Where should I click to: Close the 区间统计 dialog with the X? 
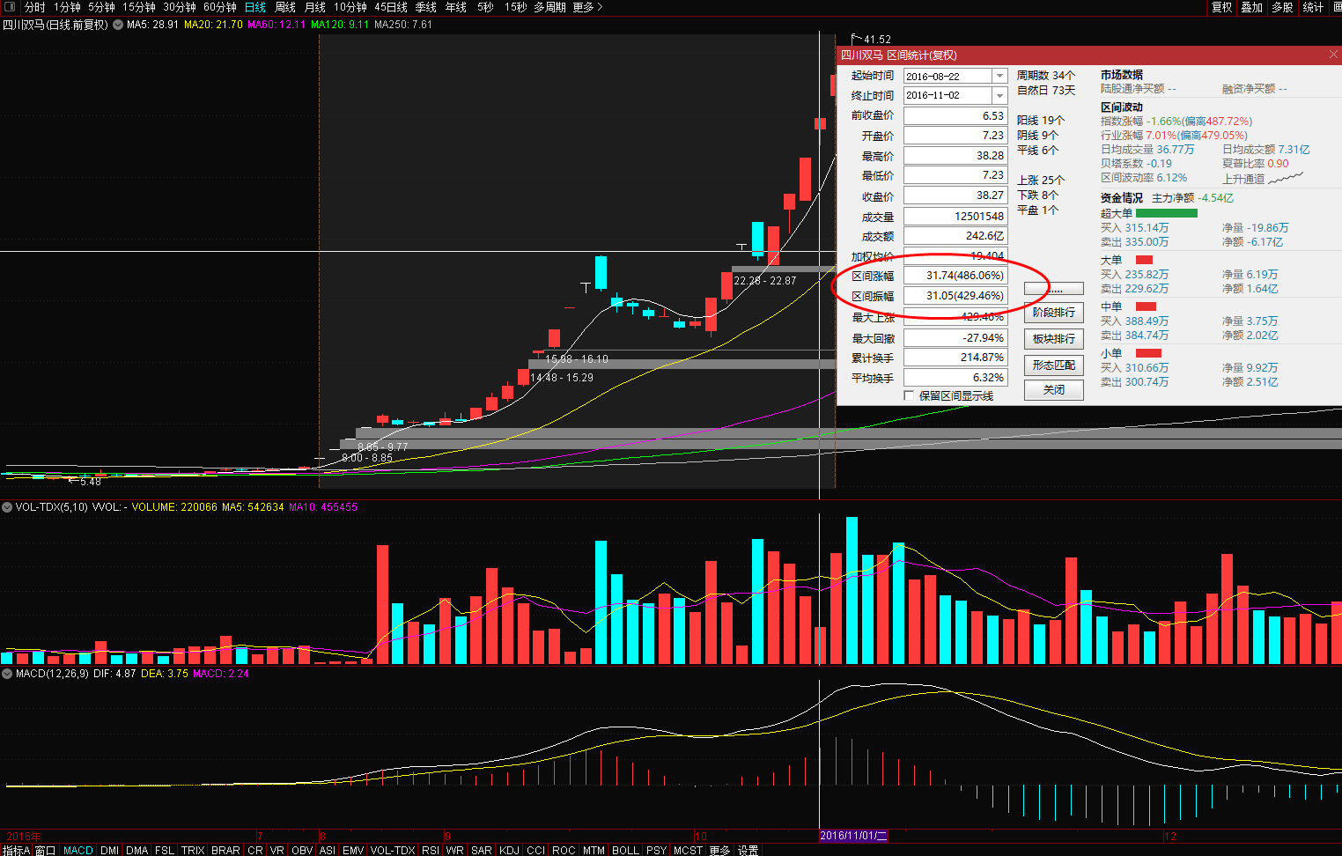pyautogui.click(x=1333, y=55)
